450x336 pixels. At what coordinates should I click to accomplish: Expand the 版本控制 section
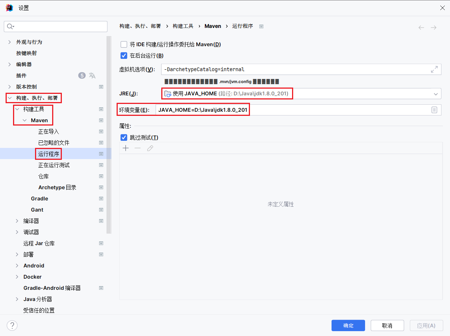click(9, 87)
